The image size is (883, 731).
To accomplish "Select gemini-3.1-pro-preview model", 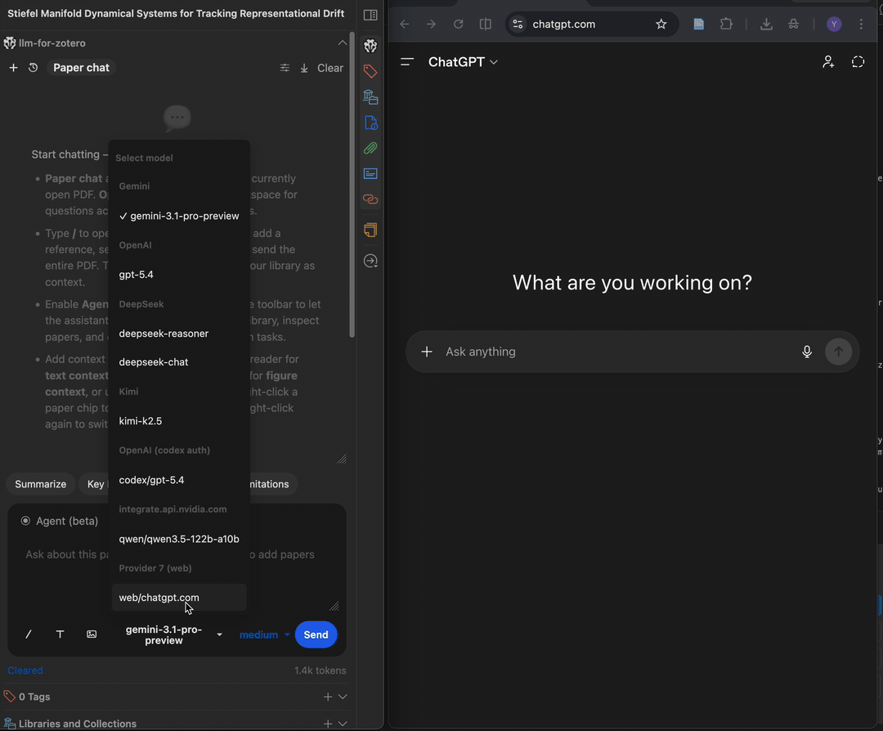I will pos(179,216).
